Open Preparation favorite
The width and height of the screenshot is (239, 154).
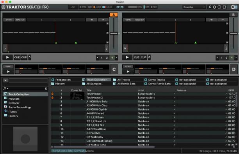[x=63, y=80]
